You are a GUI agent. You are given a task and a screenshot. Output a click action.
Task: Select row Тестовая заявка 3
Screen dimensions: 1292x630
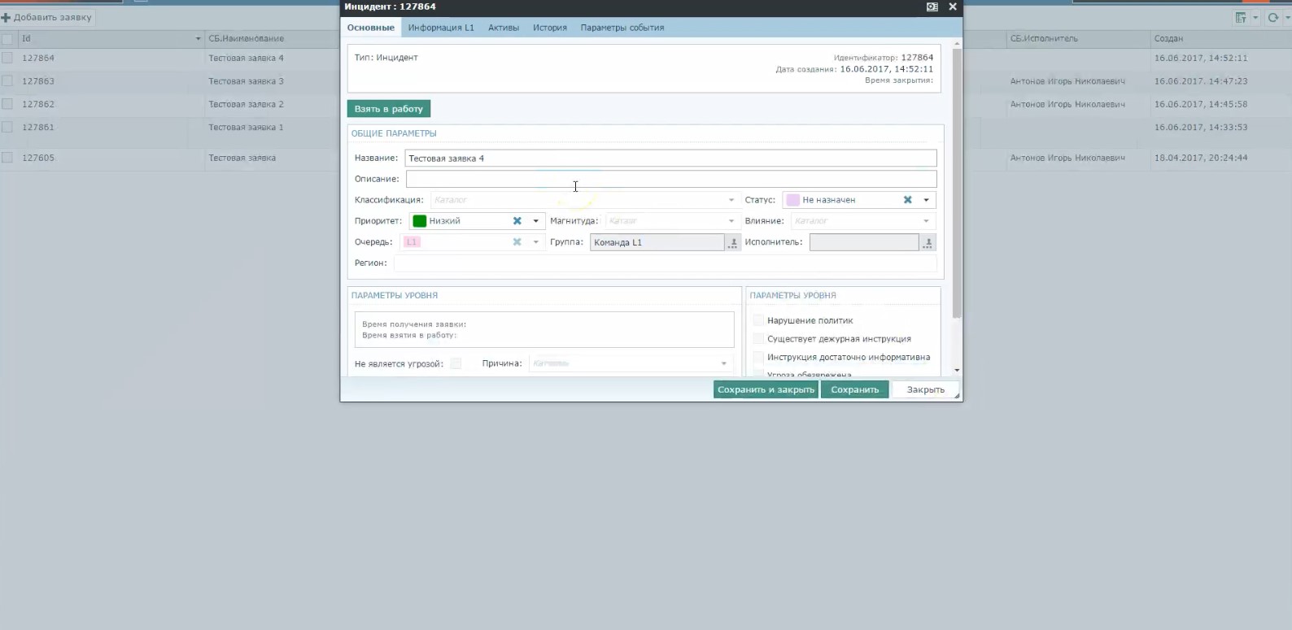pos(247,81)
